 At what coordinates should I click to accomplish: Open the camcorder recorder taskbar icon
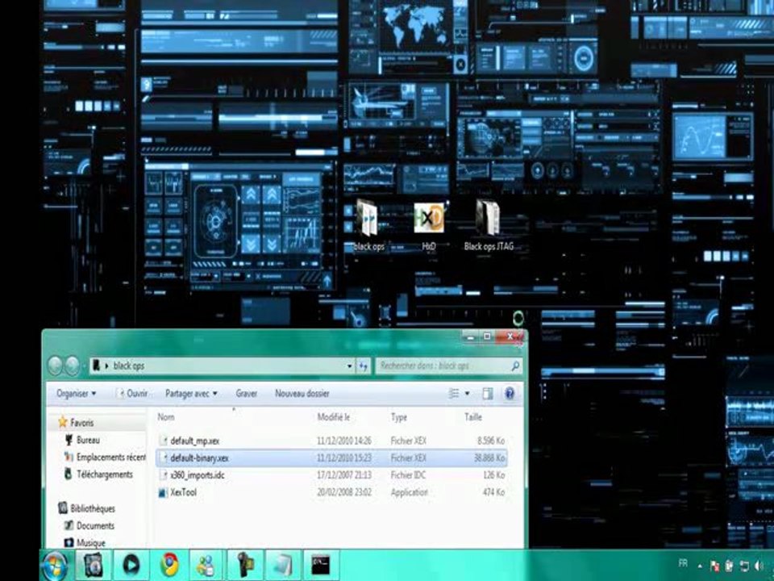tap(244, 565)
